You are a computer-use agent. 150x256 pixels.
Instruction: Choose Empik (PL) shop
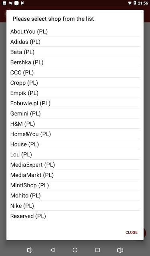[75, 93]
